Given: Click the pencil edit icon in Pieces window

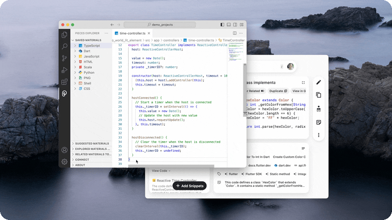Looking at the screenshot, I should click(318, 82).
